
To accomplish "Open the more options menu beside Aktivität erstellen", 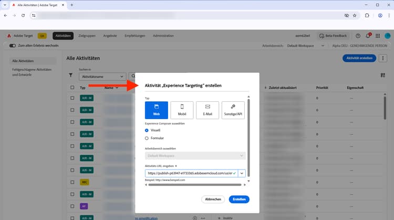I will click(382, 58).
